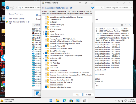Image resolution: width=136 pixels, height=104 pixels.
Task: Click the Back arrow in Control Panel
Action: click(7, 8)
